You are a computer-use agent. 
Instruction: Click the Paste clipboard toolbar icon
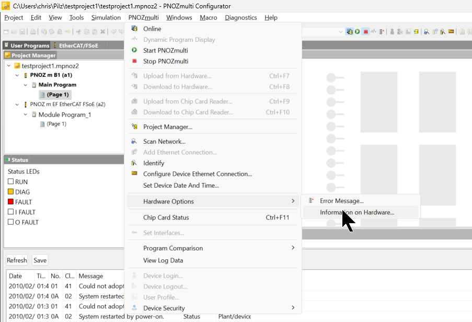tap(95, 31)
